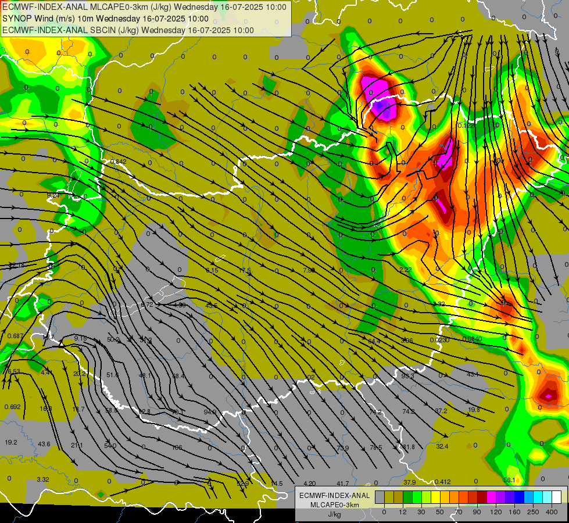Click map value 76.5
Image resolution: width=569 pixels, height=523 pixels.
(x=376, y=448)
